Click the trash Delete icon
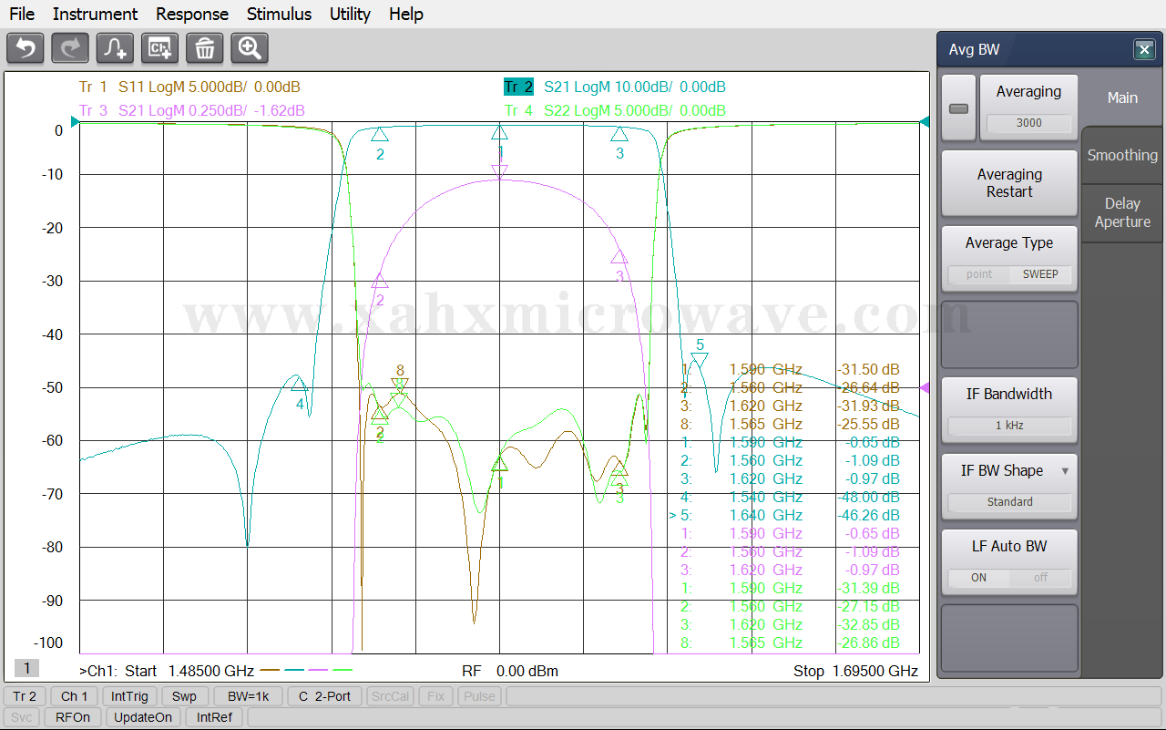 click(x=205, y=48)
